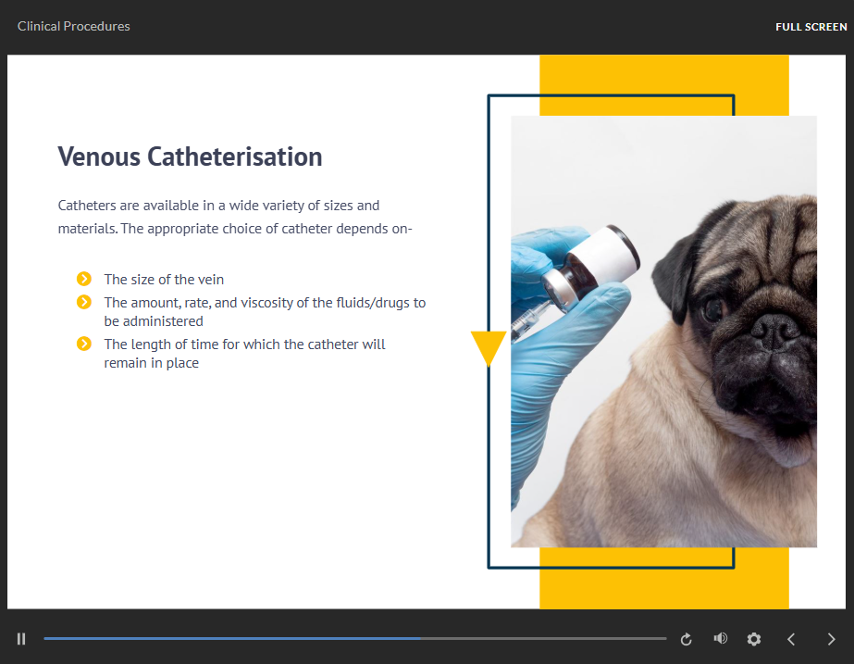Image resolution: width=854 pixels, height=664 pixels.
Task: Mute audio with the speaker icon
Action: pos(720,639)
